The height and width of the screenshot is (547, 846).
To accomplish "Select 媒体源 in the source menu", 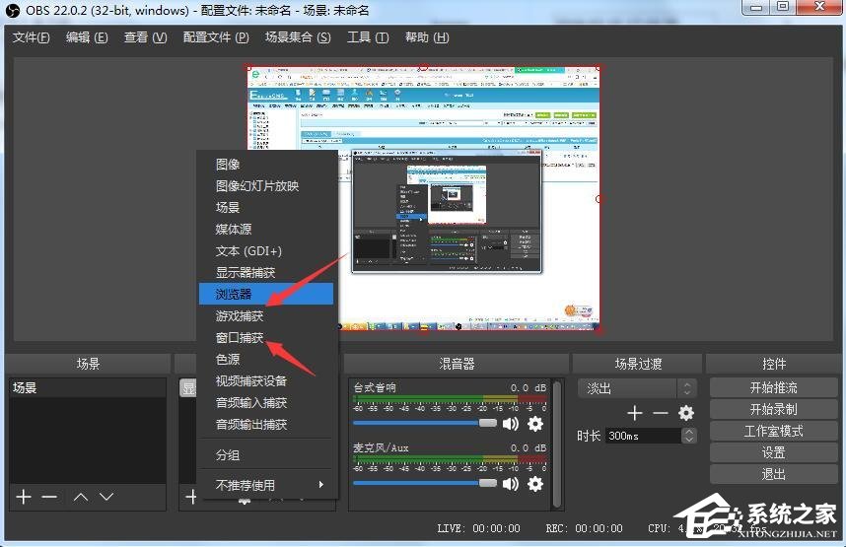I will tap(266, 229).
